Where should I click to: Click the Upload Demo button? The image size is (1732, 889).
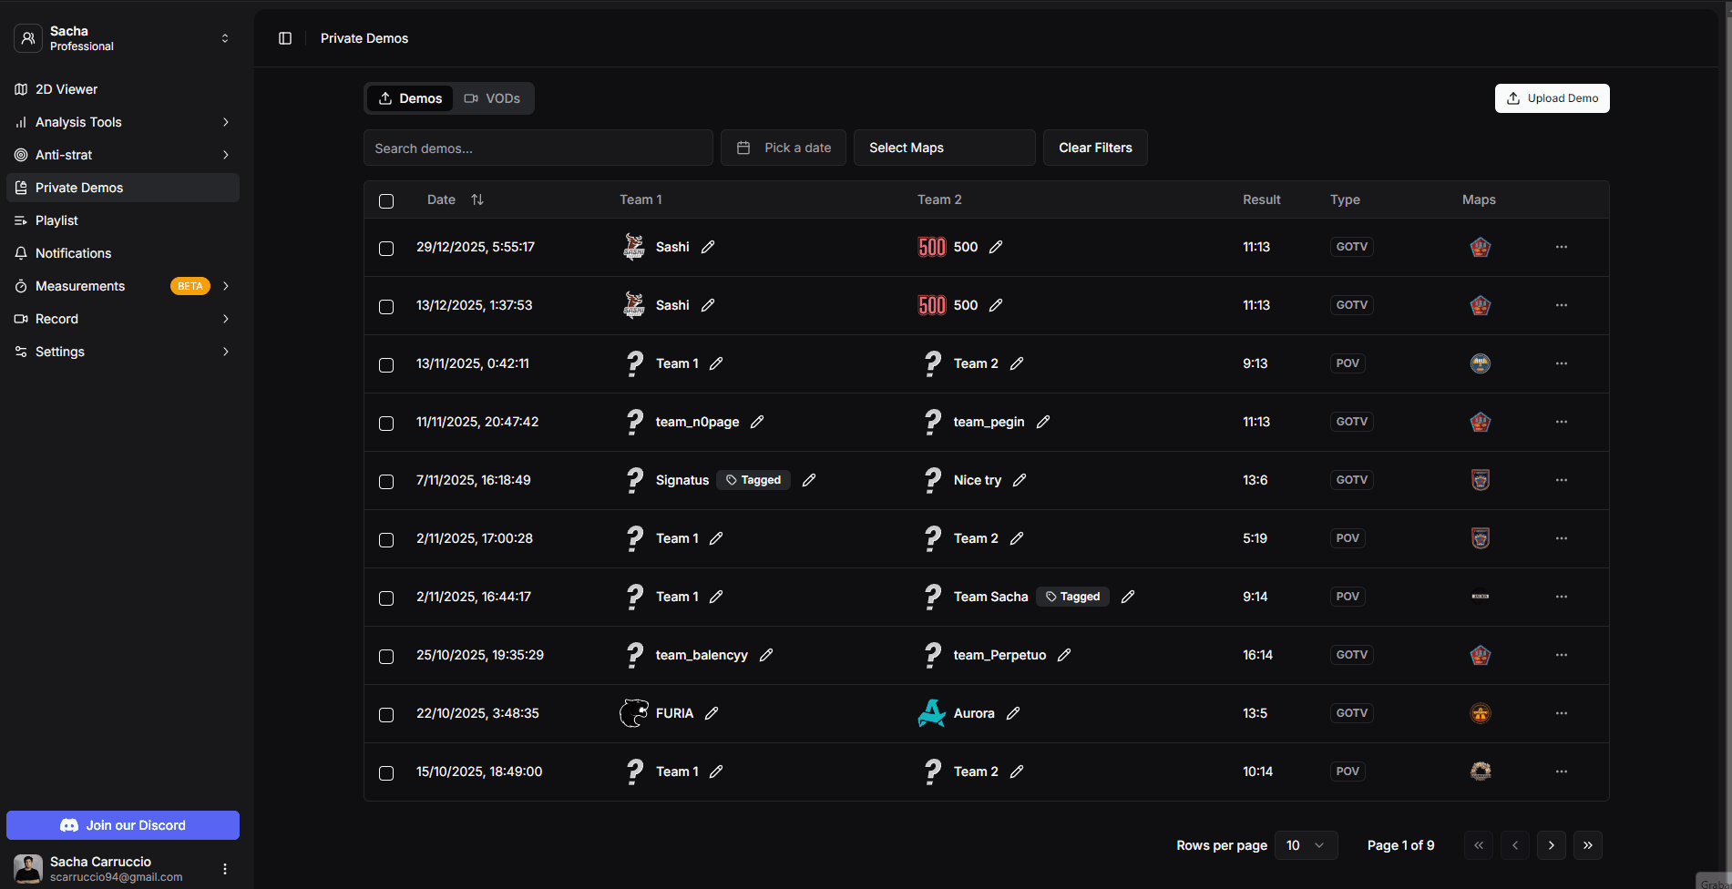tap(1552, 98)
